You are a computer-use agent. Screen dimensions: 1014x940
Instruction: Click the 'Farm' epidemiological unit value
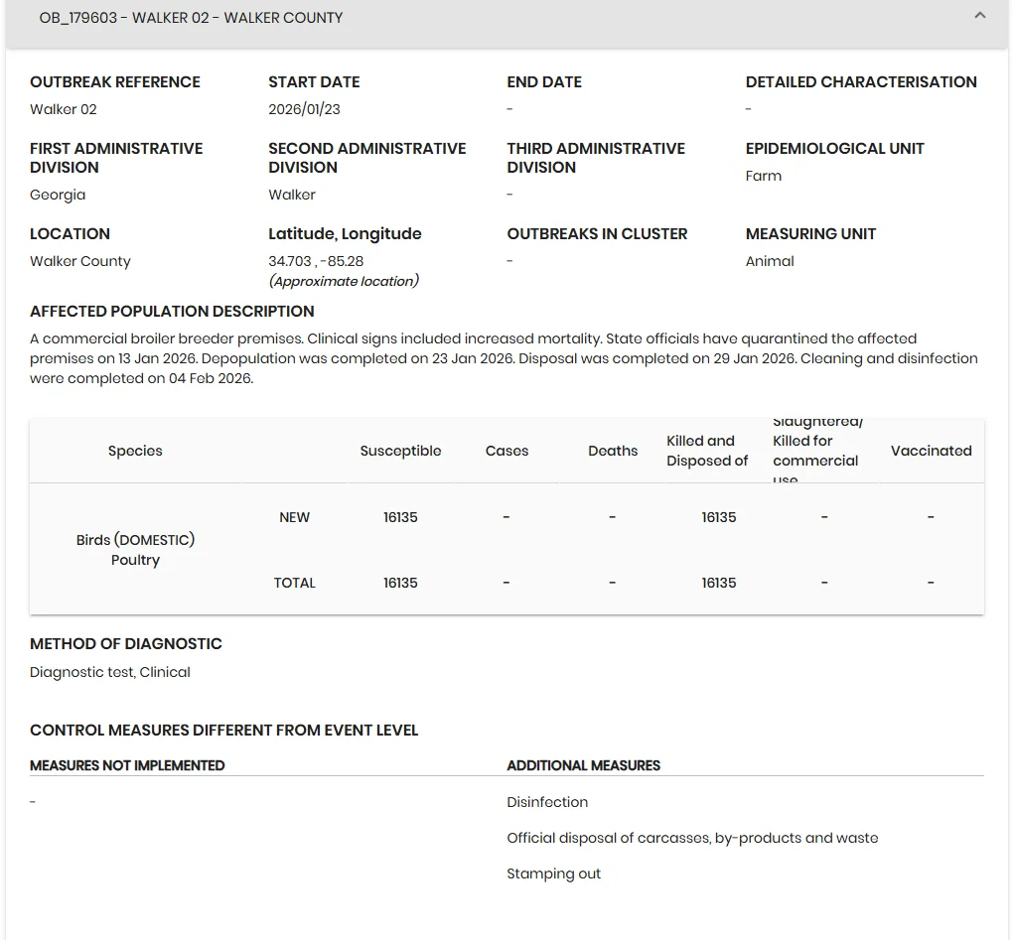point(763,176)
